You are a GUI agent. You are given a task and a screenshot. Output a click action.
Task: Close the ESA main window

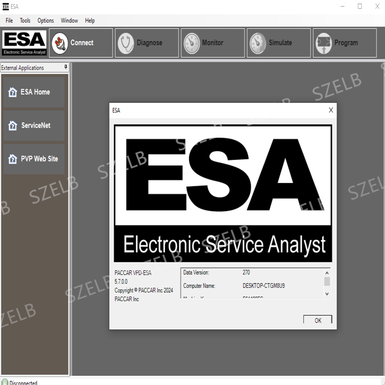377,6
